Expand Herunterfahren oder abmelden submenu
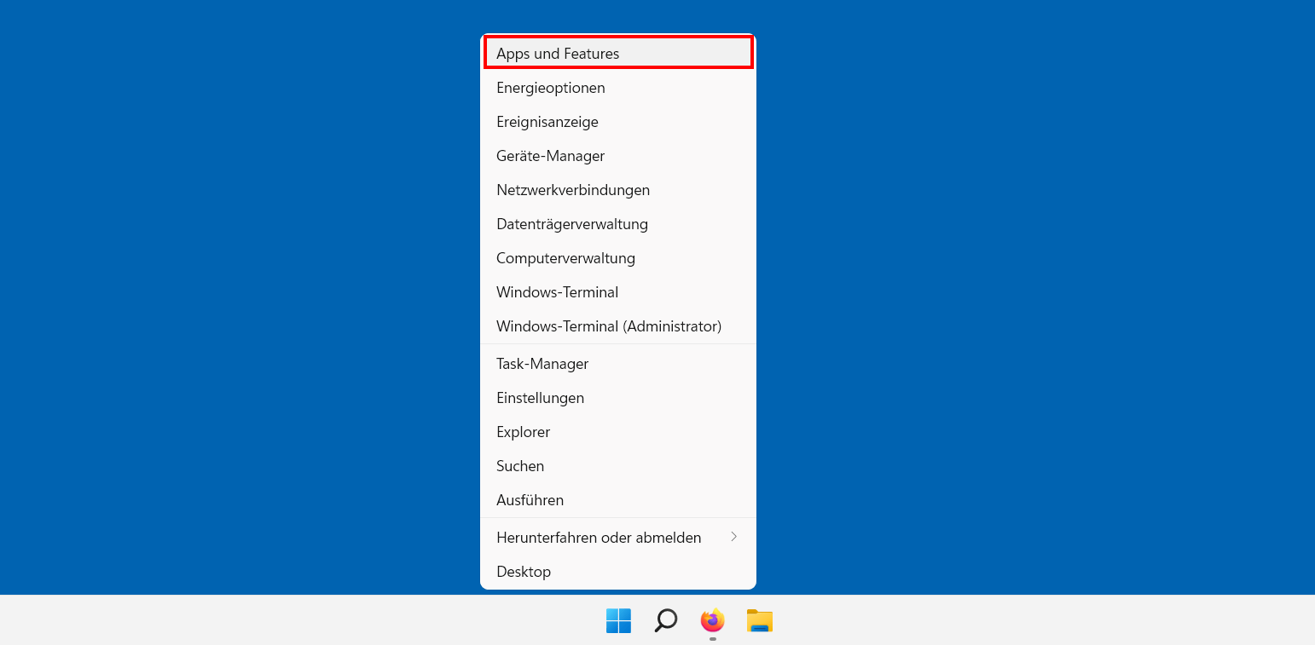 point(618,538)
